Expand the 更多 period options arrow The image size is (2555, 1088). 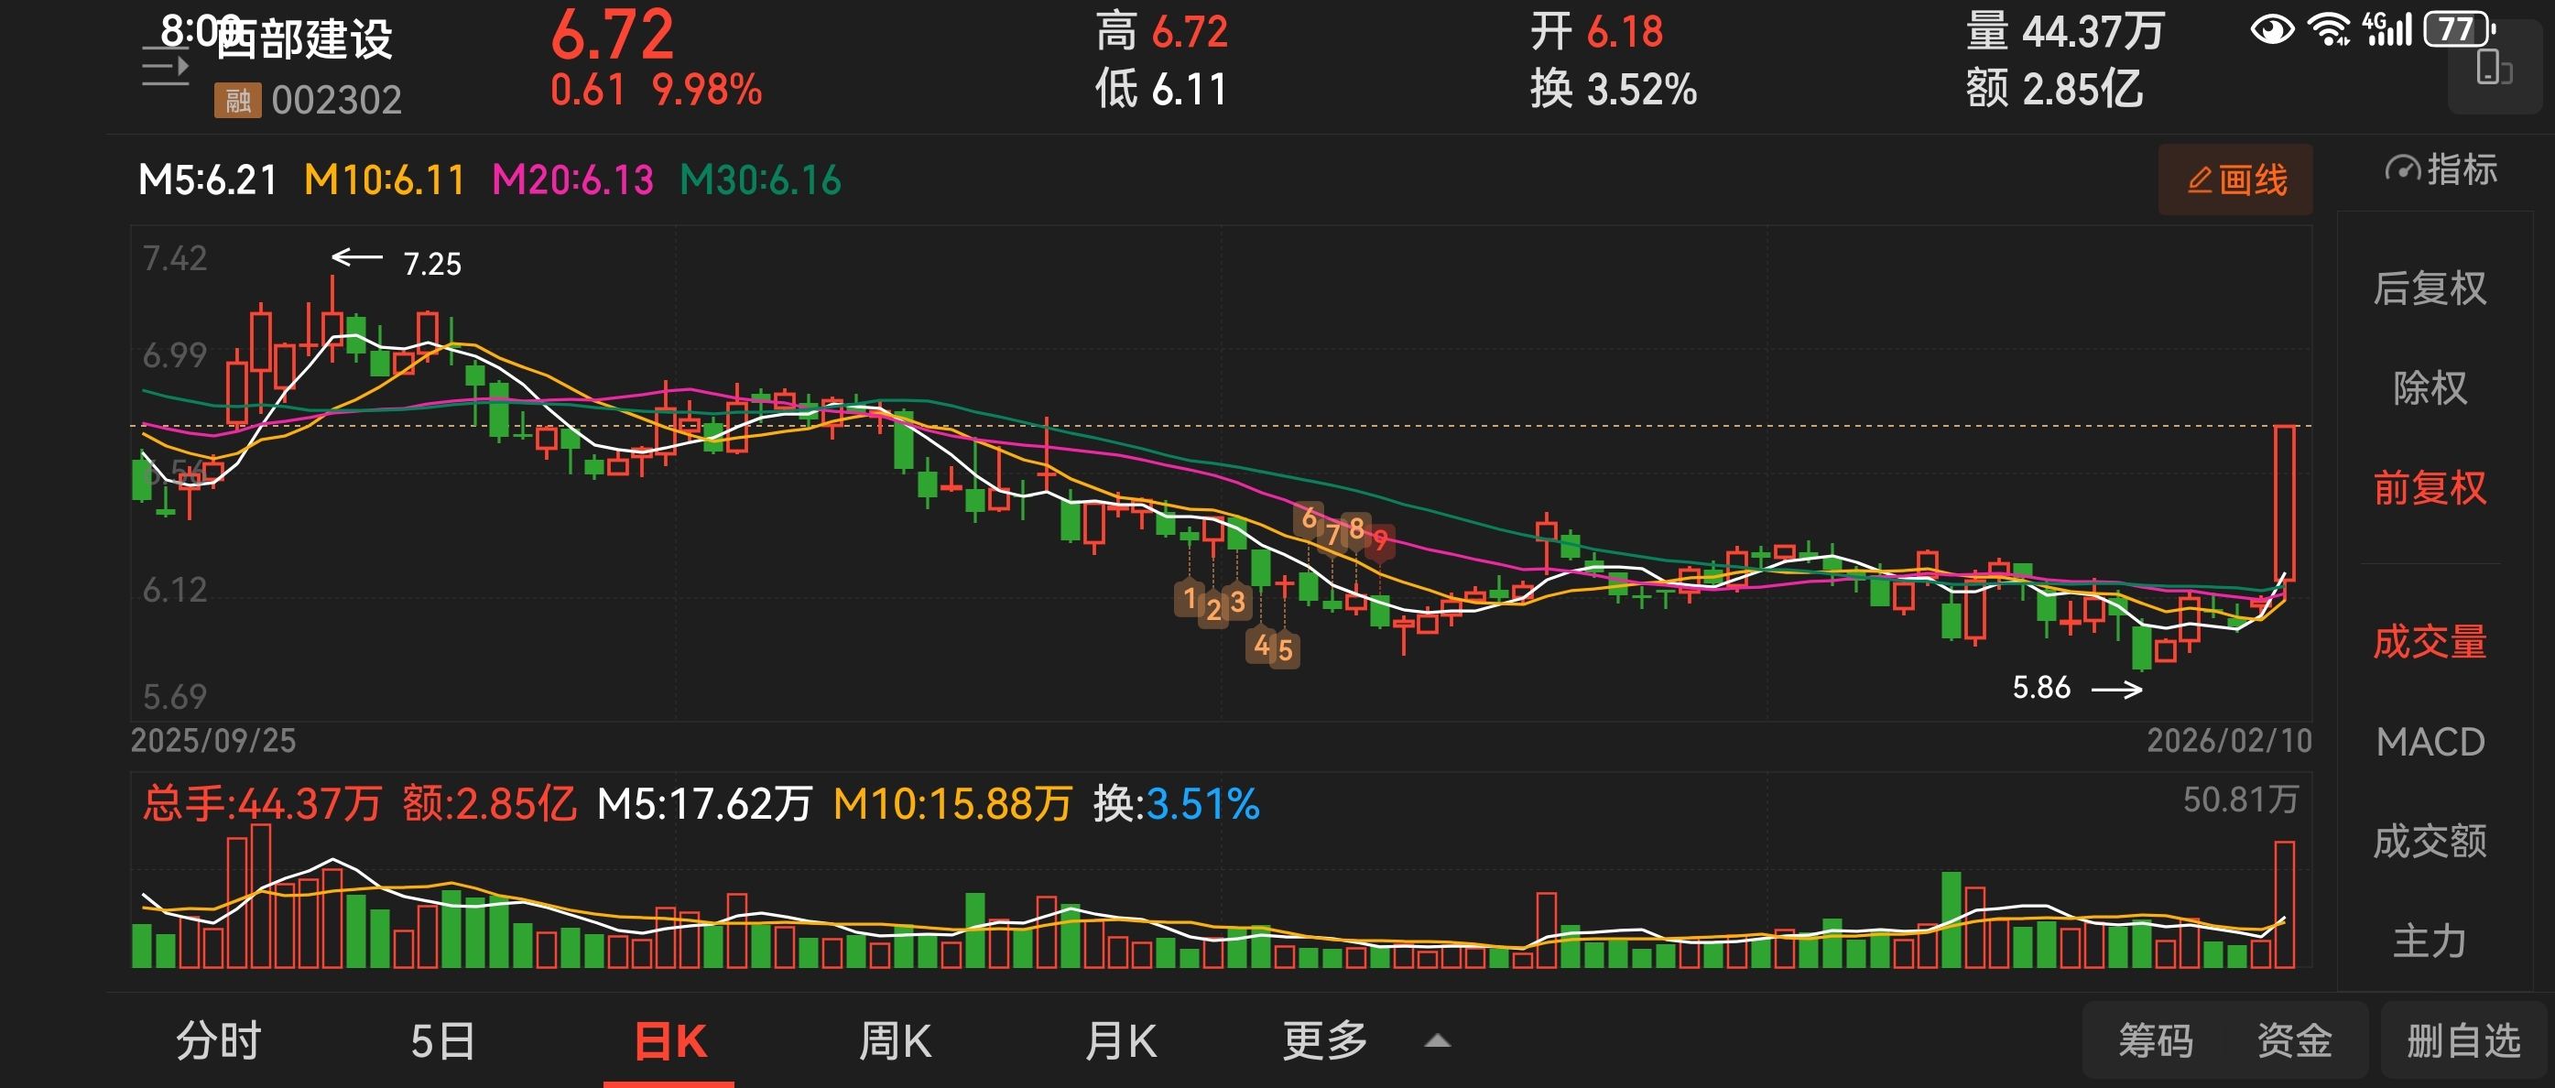[1436, 1041]
